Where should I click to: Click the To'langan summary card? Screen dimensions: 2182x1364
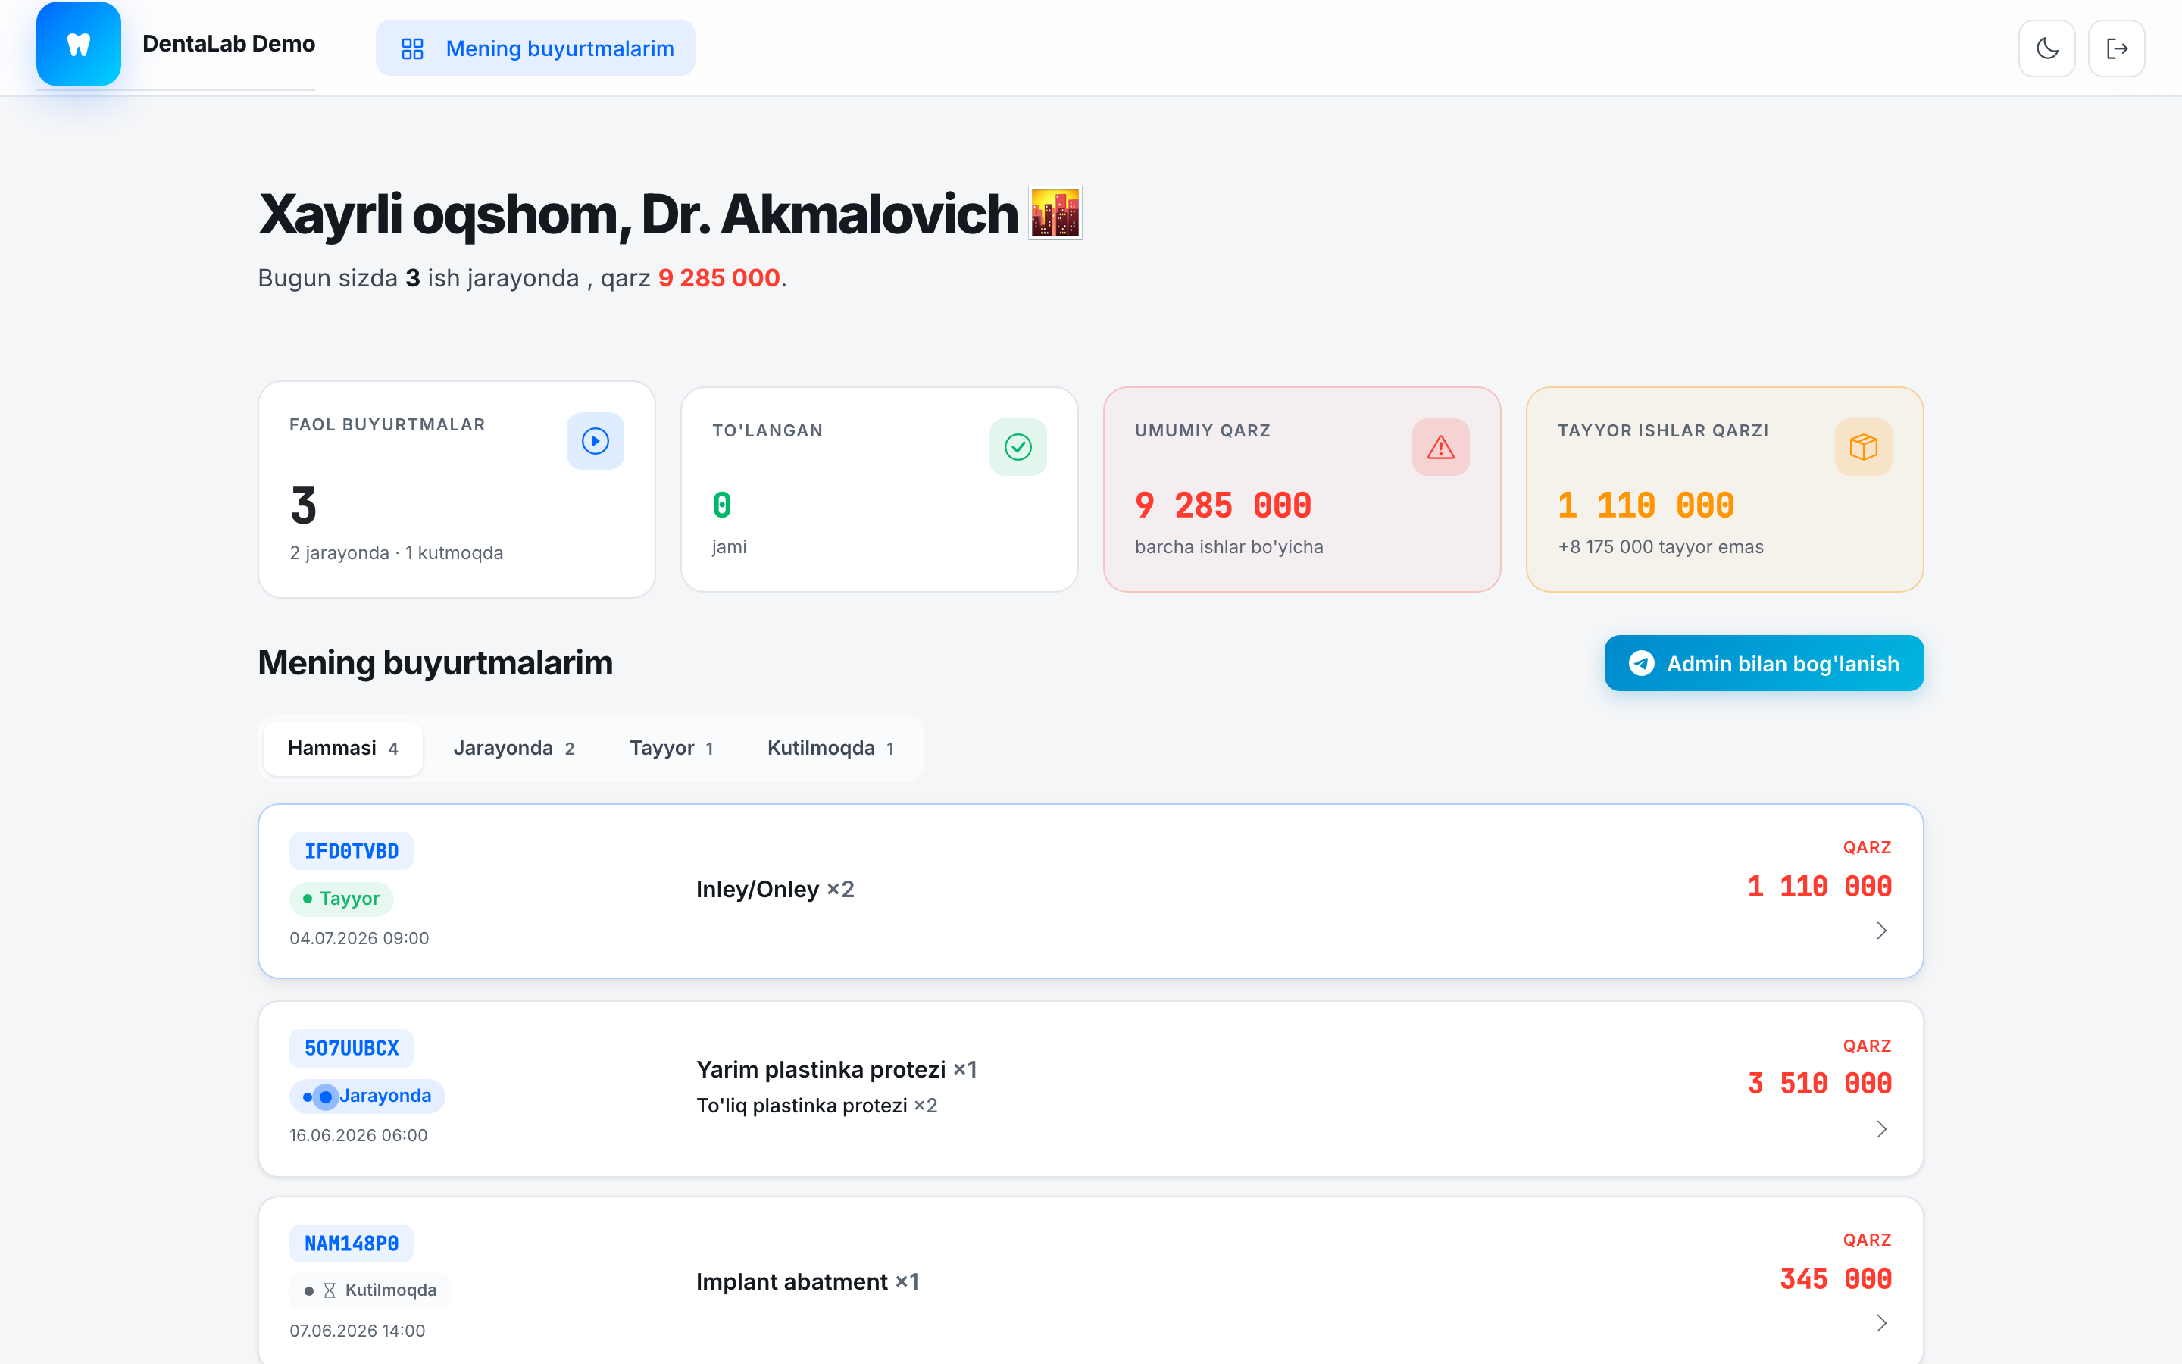880,490
